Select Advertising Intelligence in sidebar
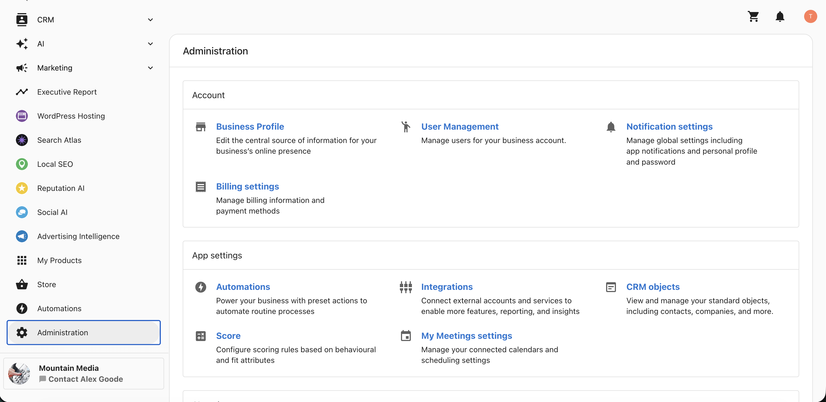The image size is (826, 402). click(83, 236)
